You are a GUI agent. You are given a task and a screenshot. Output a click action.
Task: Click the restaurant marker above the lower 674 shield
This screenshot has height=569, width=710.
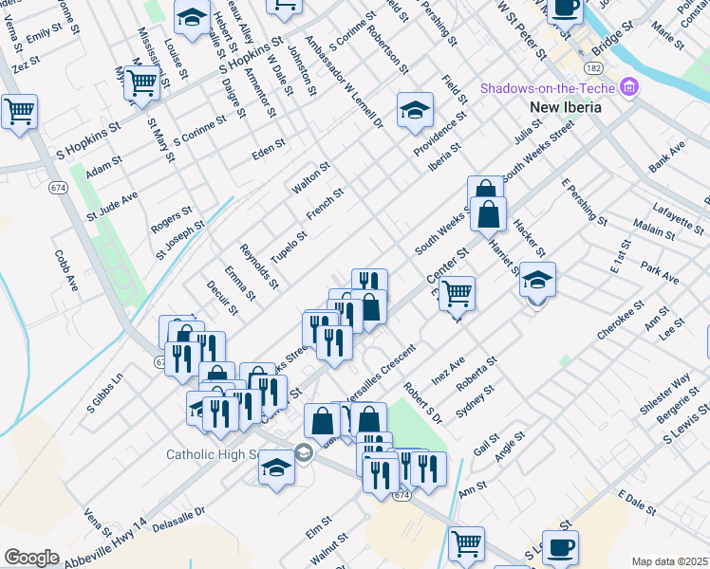[381, 477]
